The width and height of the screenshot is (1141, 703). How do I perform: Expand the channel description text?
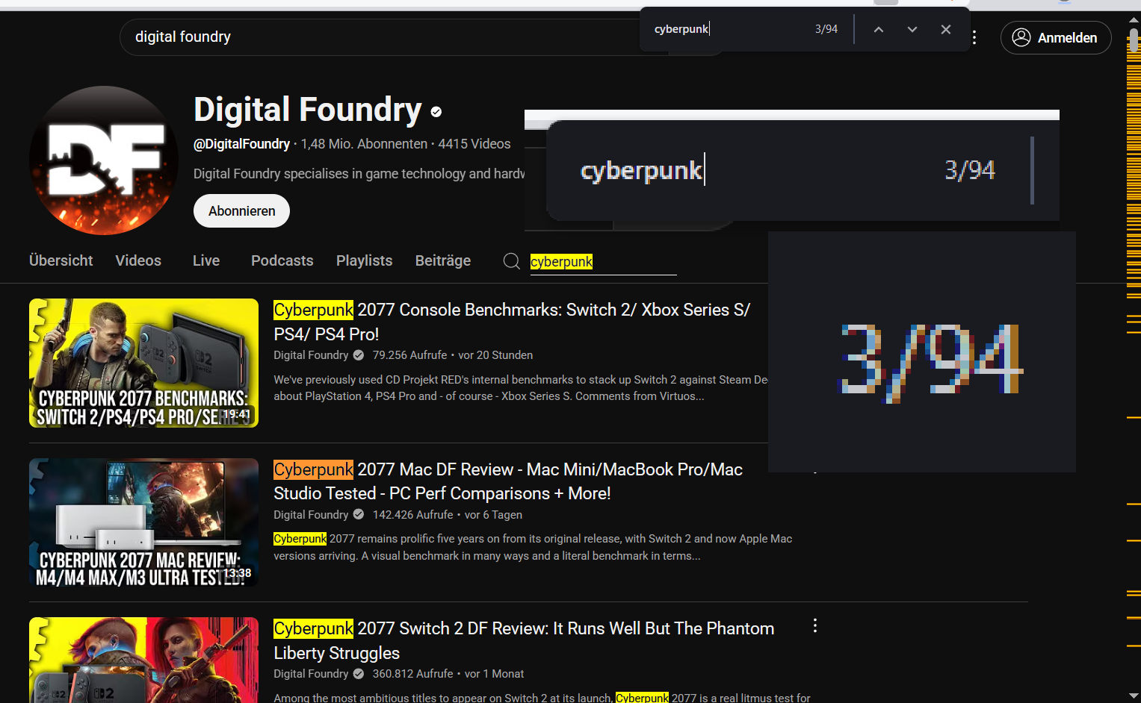pyautogui.click(x=359, y=173)
